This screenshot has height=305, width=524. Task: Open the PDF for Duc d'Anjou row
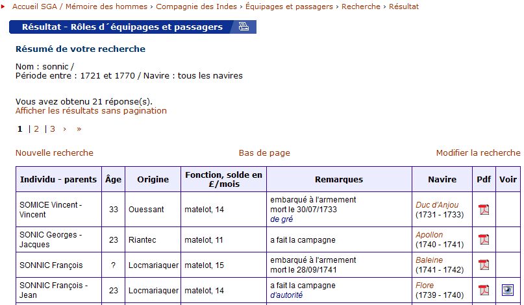484,210
